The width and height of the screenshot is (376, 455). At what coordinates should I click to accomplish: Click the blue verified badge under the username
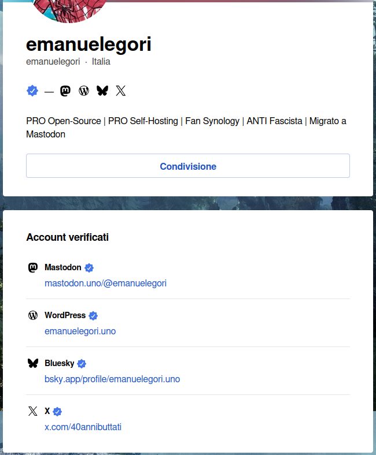[32, 91]
